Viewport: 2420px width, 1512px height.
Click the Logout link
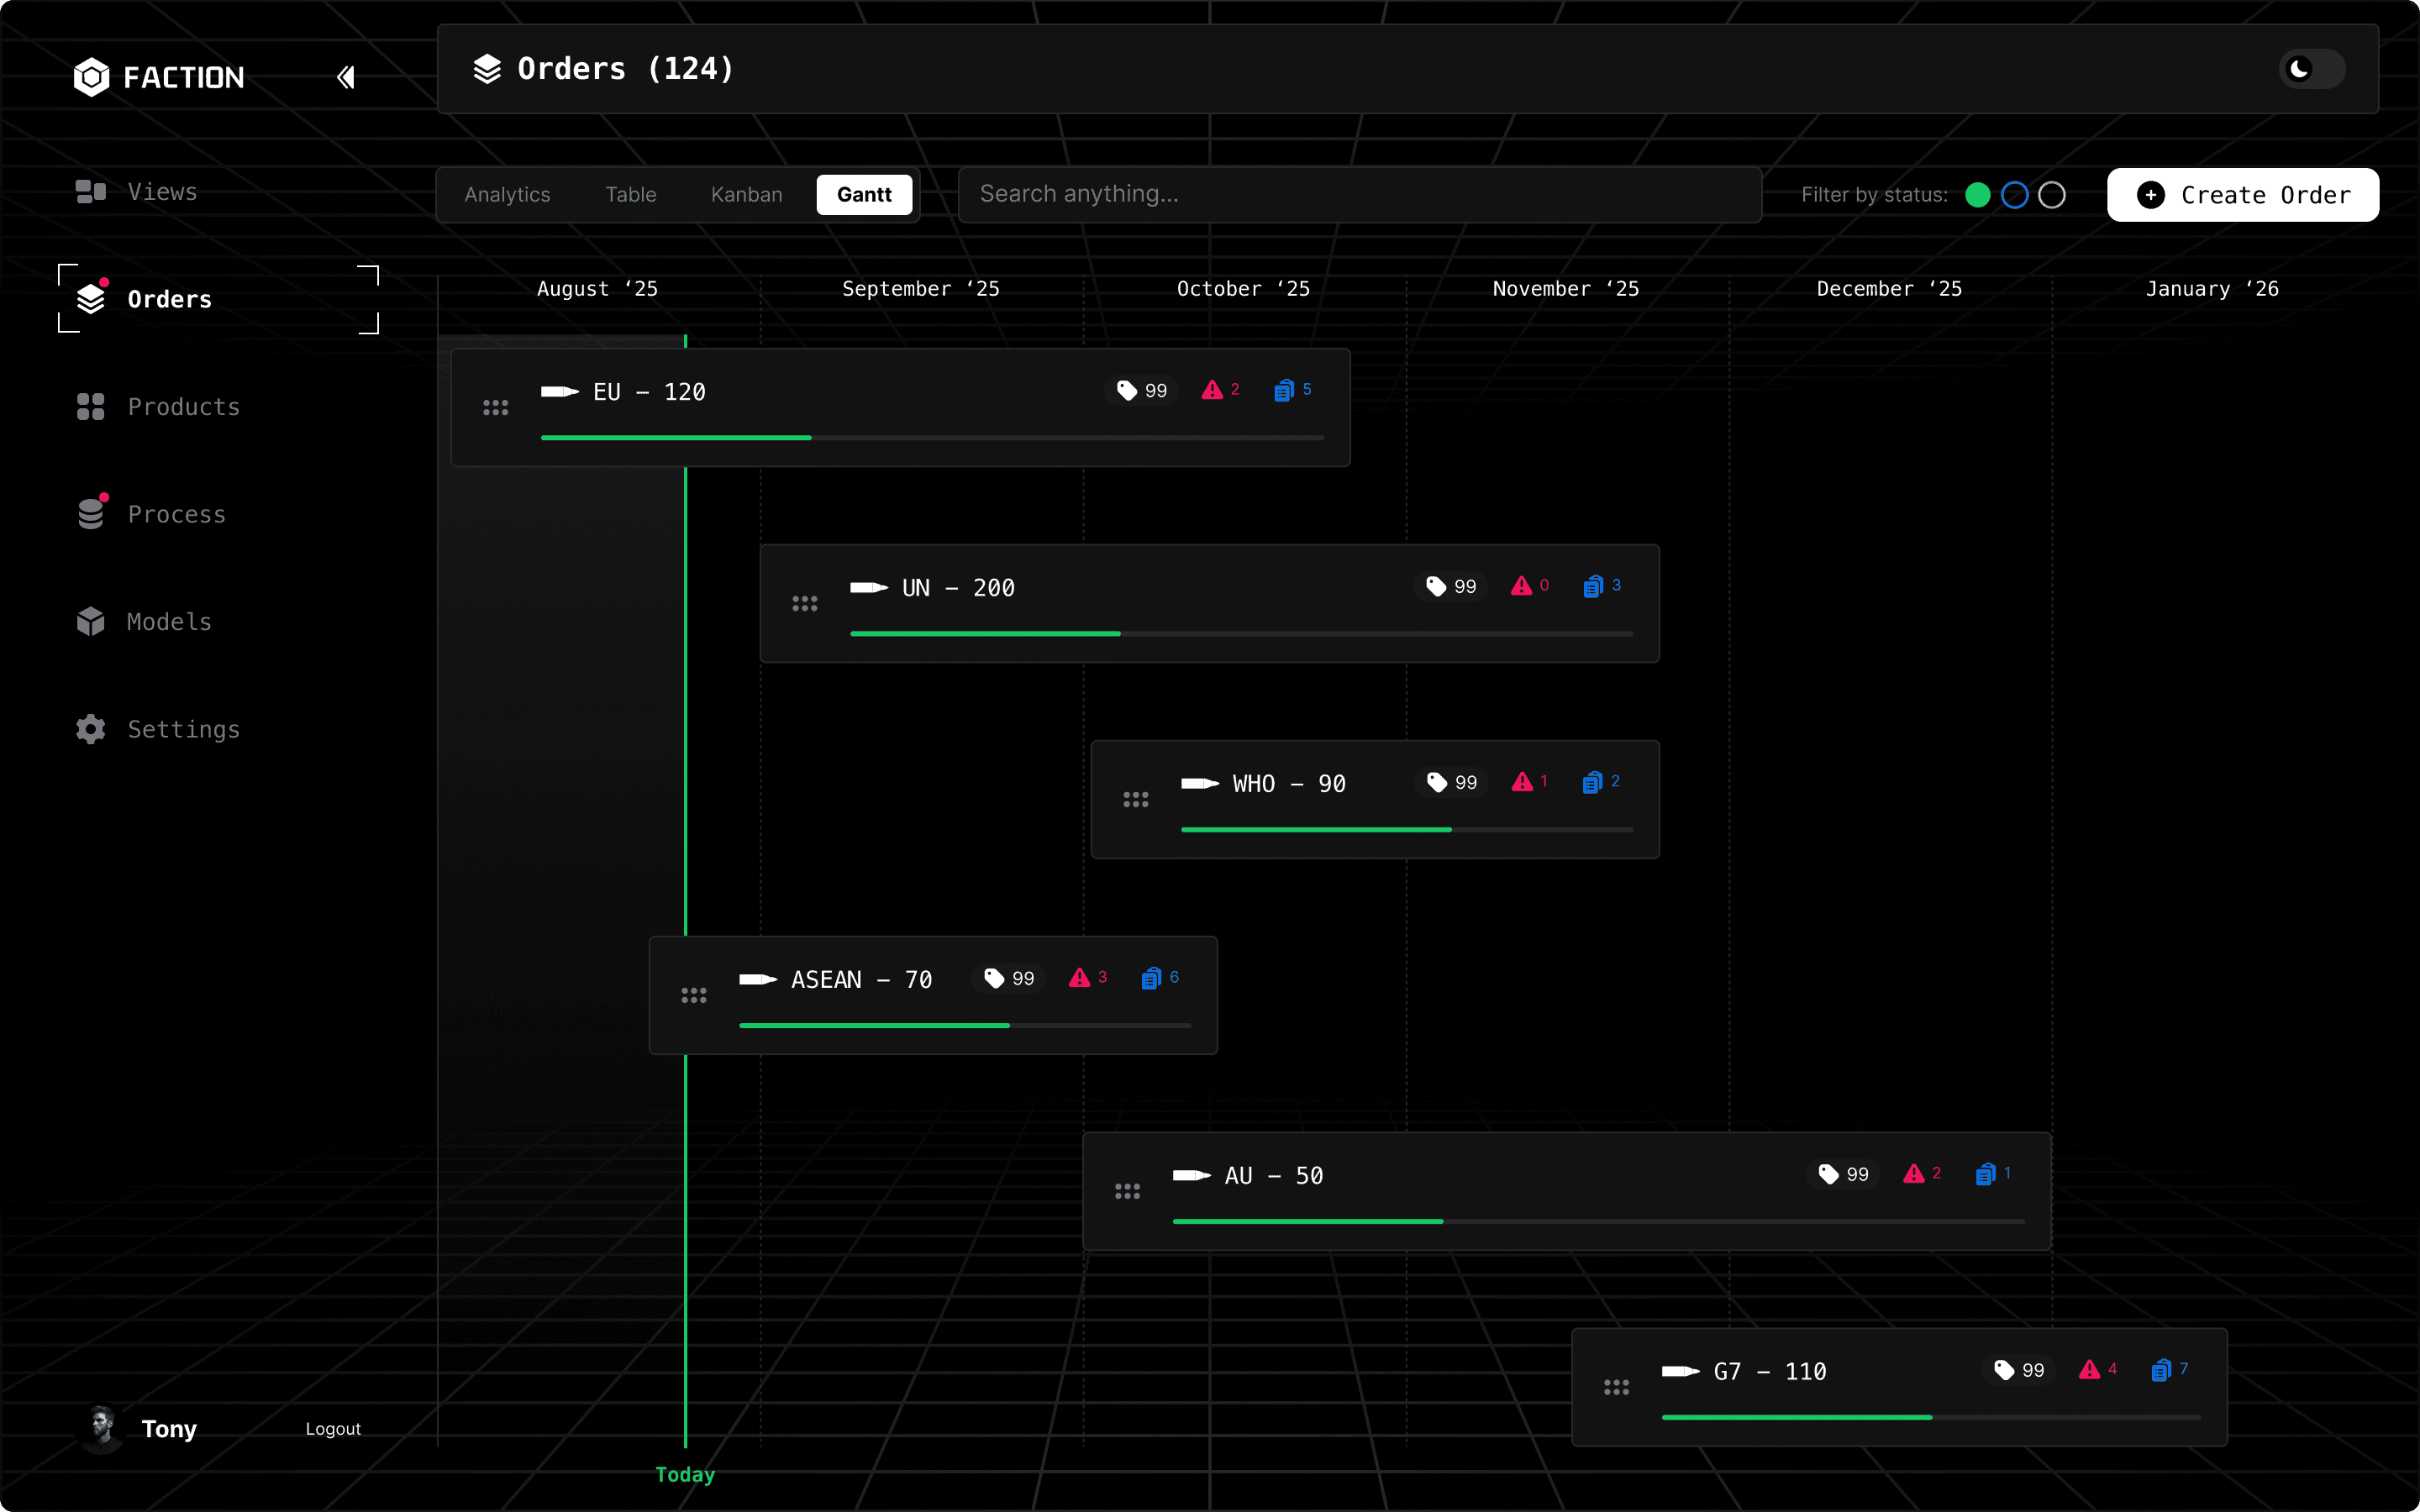click(333, 1429)
